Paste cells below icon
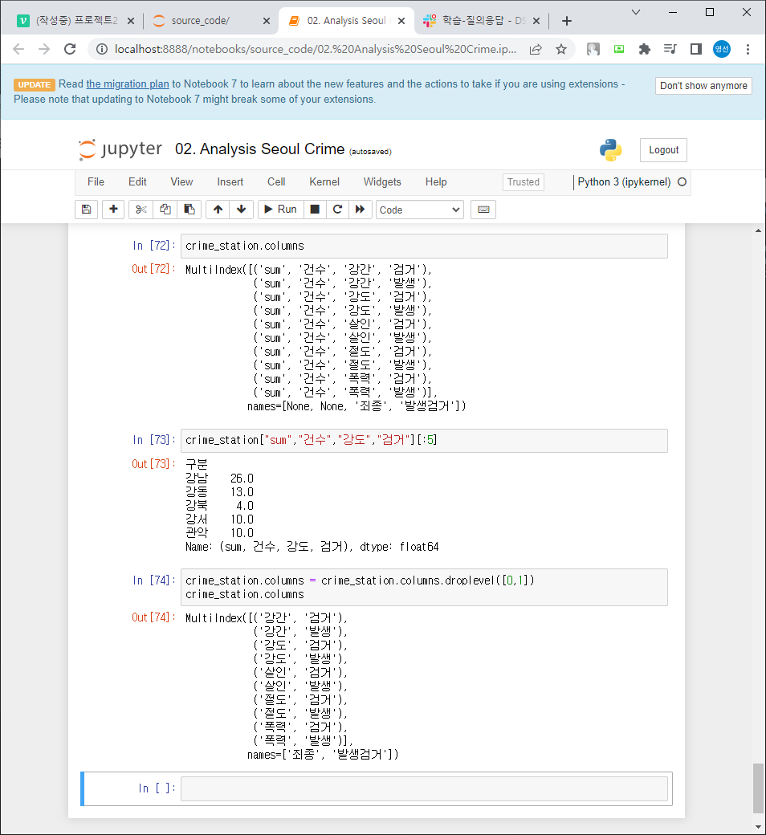766x835 pixels. 189,210
